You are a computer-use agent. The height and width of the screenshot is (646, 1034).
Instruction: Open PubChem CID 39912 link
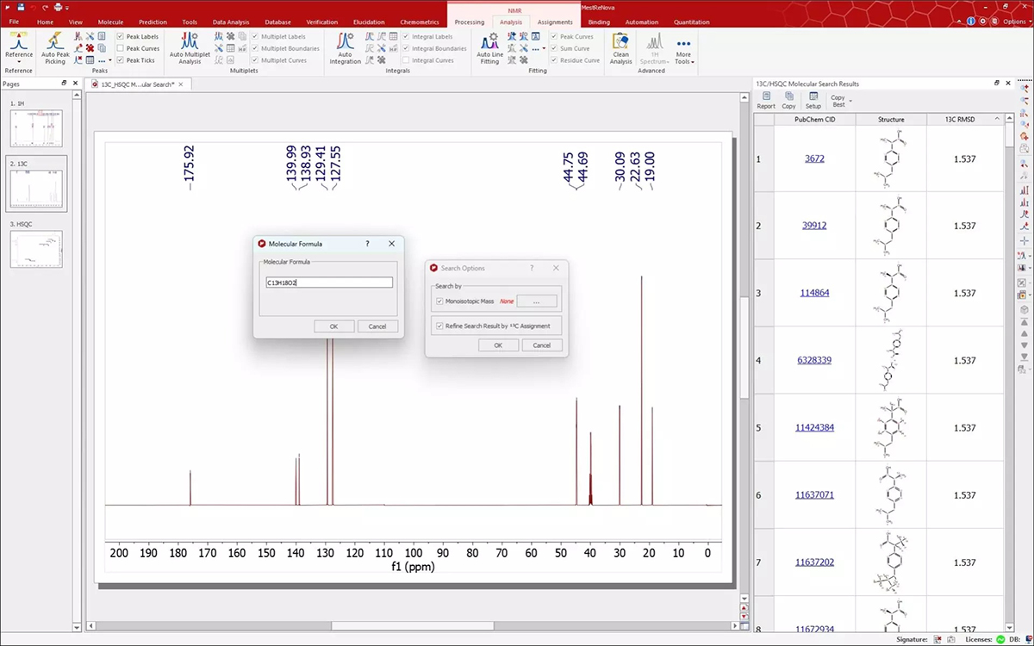[814, 226]
